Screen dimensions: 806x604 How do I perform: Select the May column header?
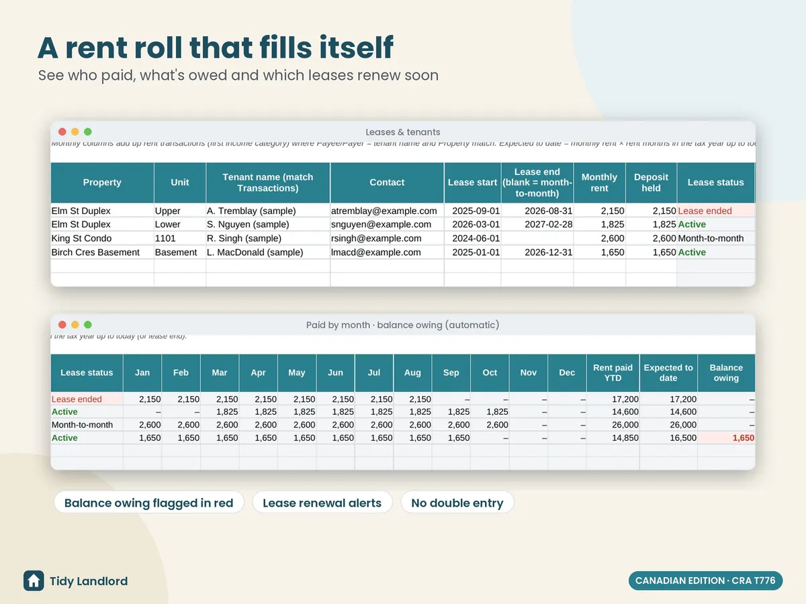pyautogui.click(x=297, y=373)
